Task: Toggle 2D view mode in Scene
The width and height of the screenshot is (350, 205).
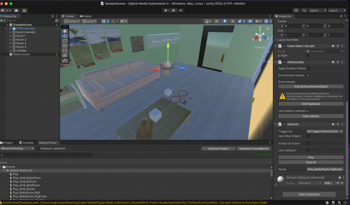Action: (216, 21)
